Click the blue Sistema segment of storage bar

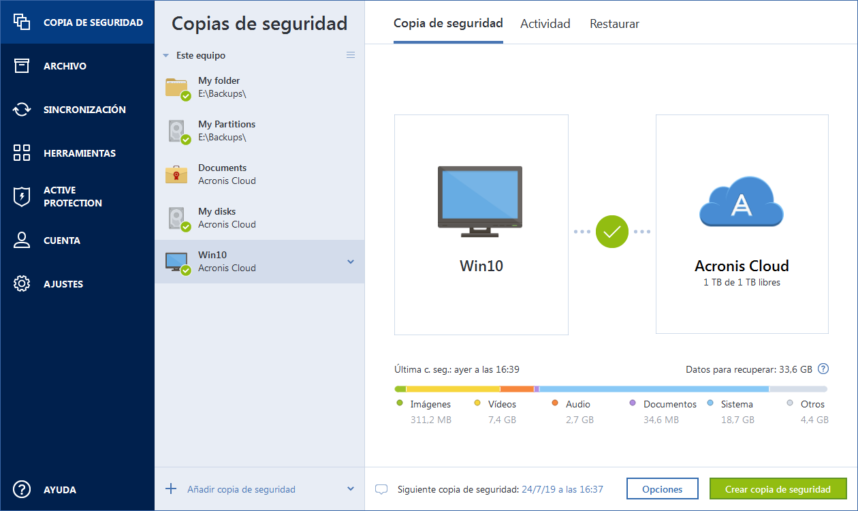point(654,389)
